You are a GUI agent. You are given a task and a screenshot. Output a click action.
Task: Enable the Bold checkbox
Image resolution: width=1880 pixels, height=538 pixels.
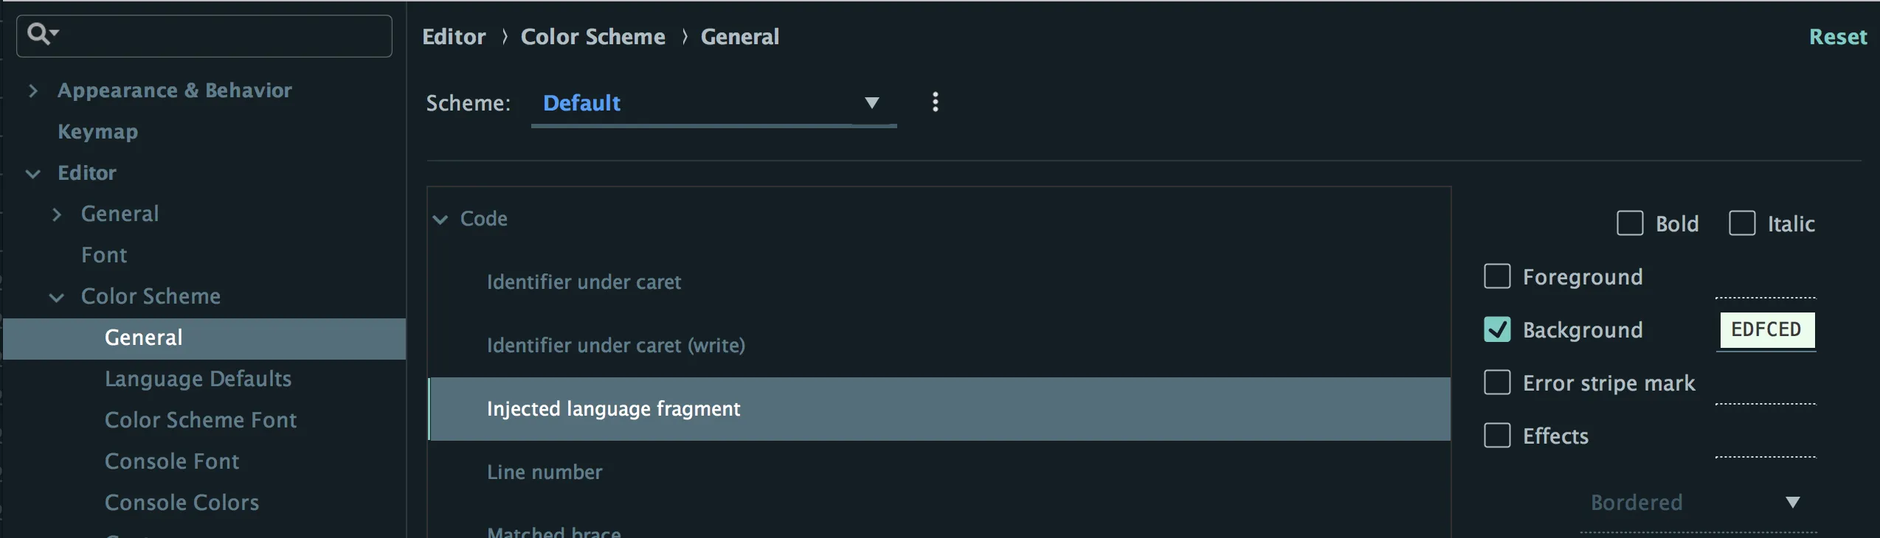tap(1629, 223)
